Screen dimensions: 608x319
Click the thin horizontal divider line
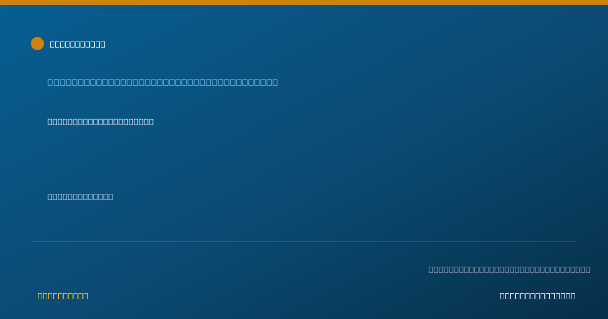[304, 241]
